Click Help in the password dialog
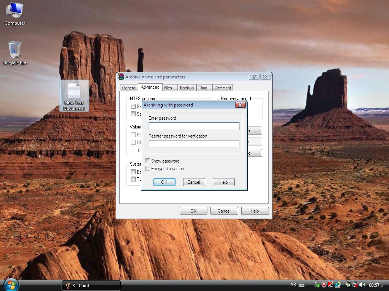This screenshot has height=291, width=389. (x=223, y=182)
